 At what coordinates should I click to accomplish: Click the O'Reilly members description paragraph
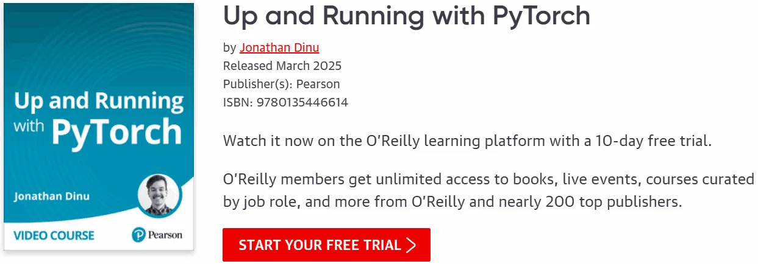click(x=489, y=190)
